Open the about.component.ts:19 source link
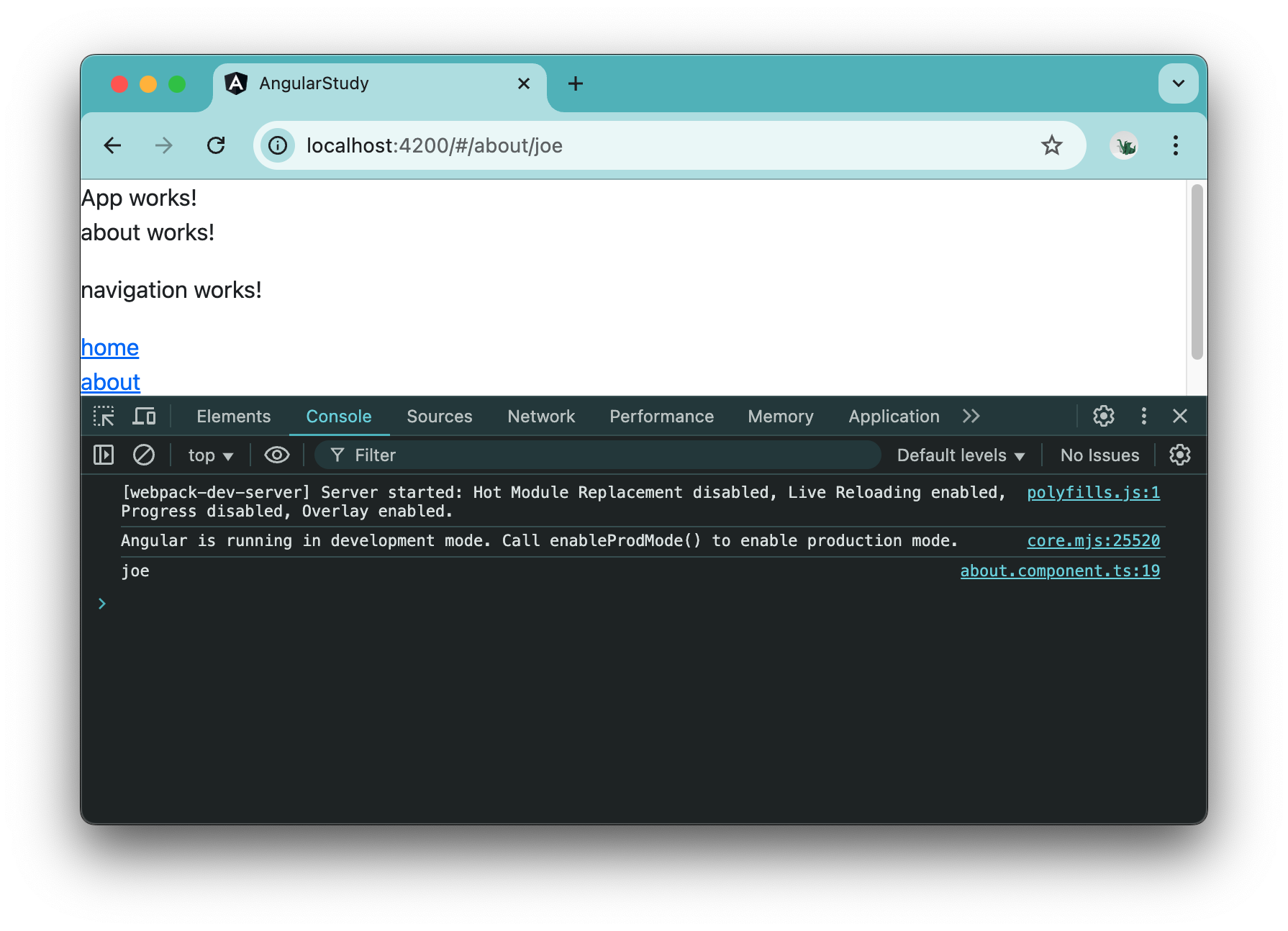 (1059, 571)
